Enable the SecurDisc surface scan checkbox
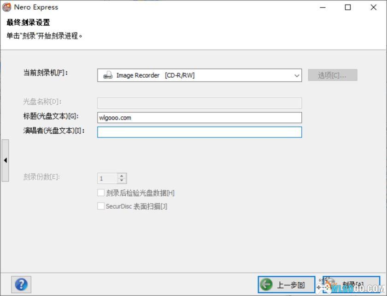Image resolution: width=387 pixels, height=296 pixels. 100,206
